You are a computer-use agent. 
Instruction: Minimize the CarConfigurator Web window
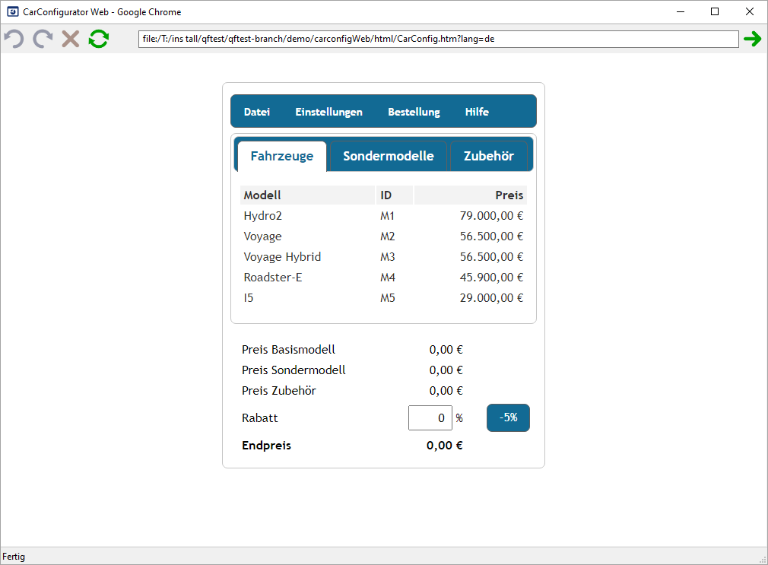(681, 11)
